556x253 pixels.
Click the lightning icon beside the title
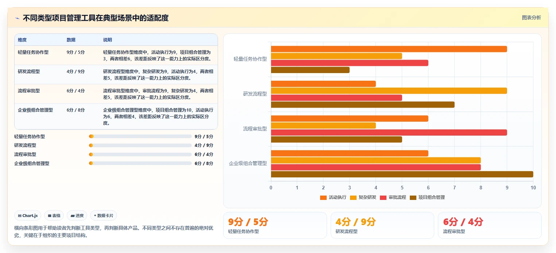(x=17, y=18)
